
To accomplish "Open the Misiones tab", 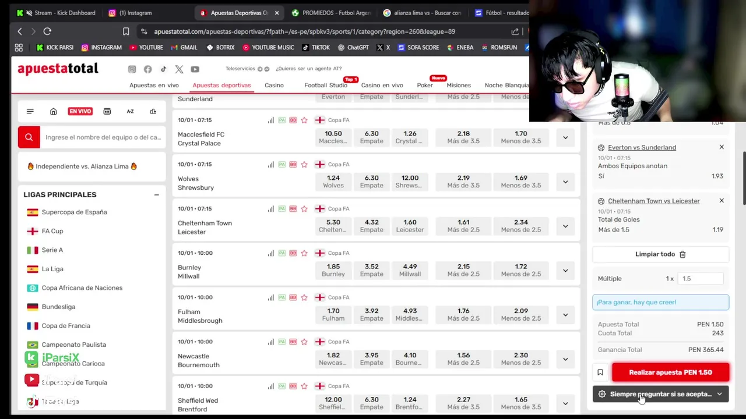I will point(459,85).
